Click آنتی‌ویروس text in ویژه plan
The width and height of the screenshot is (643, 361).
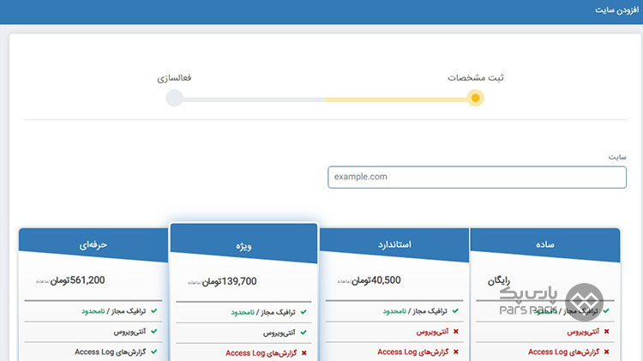[x=279, y=333]
